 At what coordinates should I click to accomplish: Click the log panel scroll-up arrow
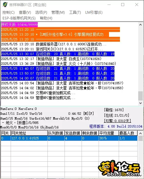tap(140, 25)
